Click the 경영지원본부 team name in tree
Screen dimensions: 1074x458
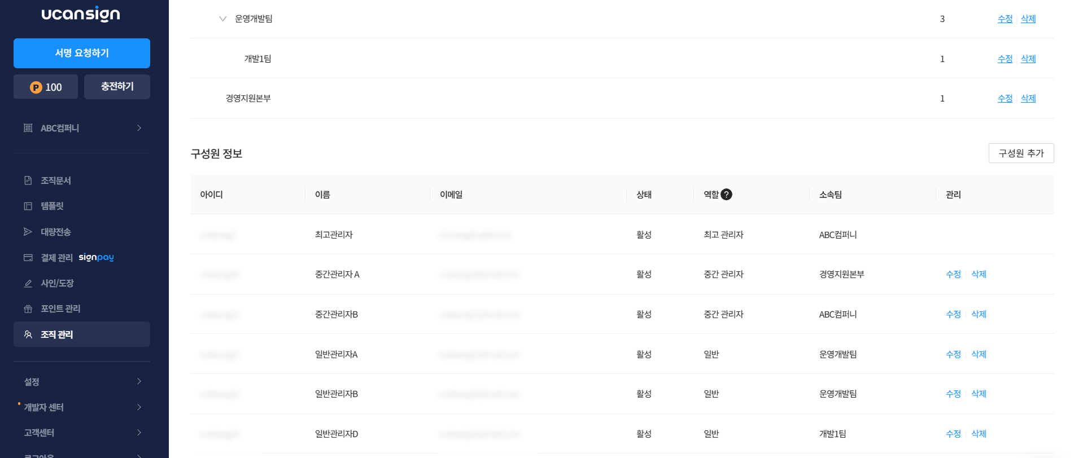point(248,98)
